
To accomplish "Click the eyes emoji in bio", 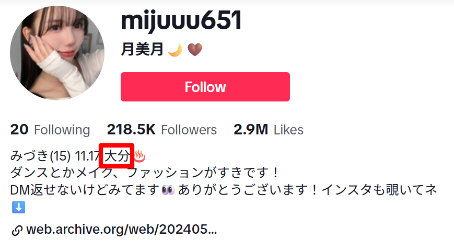I will click(x=169, y=190).
